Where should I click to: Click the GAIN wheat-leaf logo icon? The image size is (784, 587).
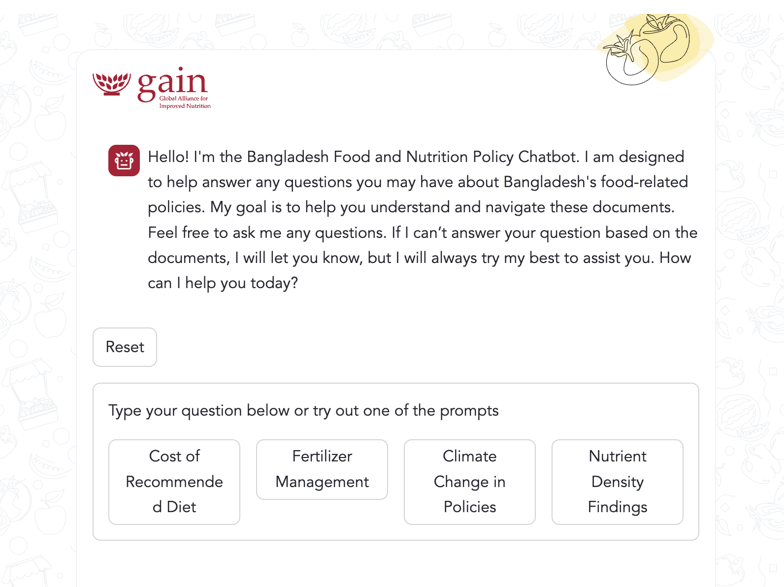(x=112, y=84)
